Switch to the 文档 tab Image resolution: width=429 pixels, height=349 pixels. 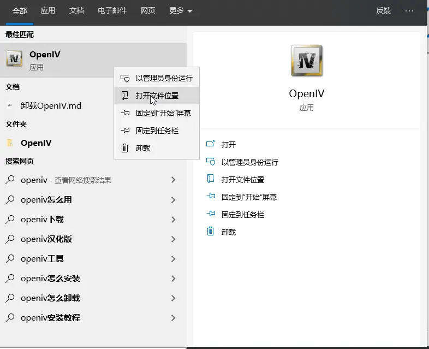(x=76, y=11)
